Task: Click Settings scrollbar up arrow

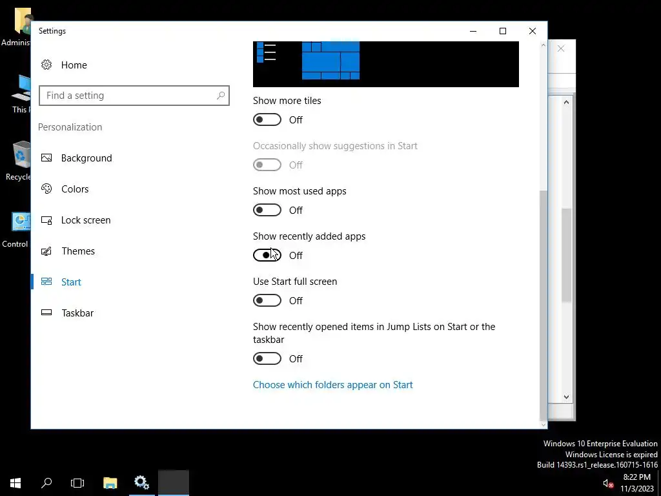Action: tap(543, 45)
